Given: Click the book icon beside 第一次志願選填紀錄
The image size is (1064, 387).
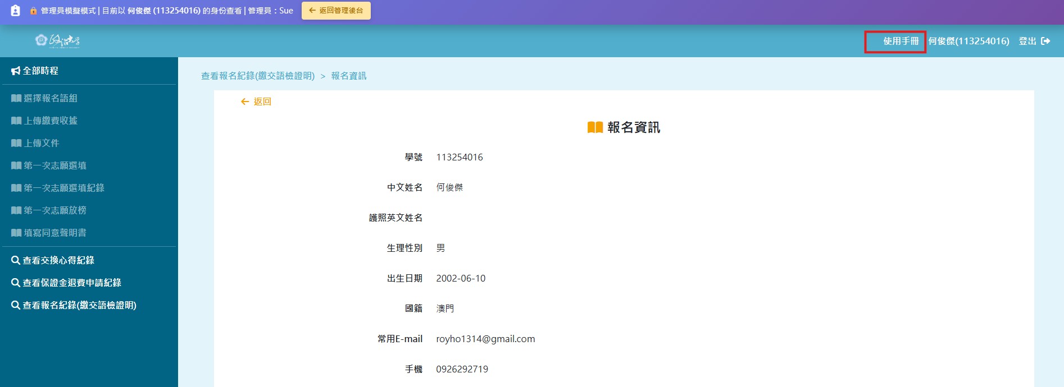Looking at the screenshot, I should coord(16,188).
